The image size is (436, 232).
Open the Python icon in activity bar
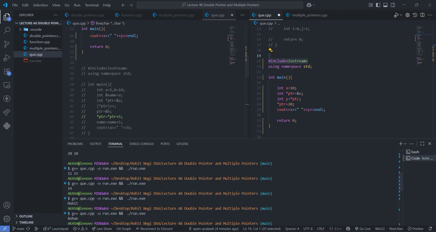click(x=7, y=126)
